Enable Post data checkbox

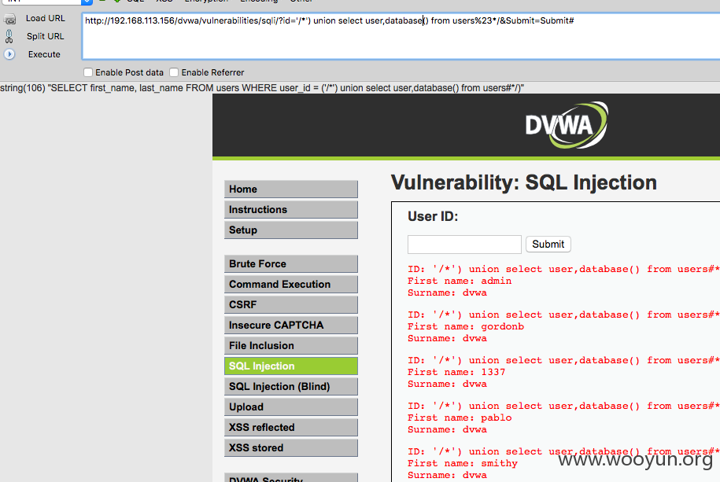[88, 72]
